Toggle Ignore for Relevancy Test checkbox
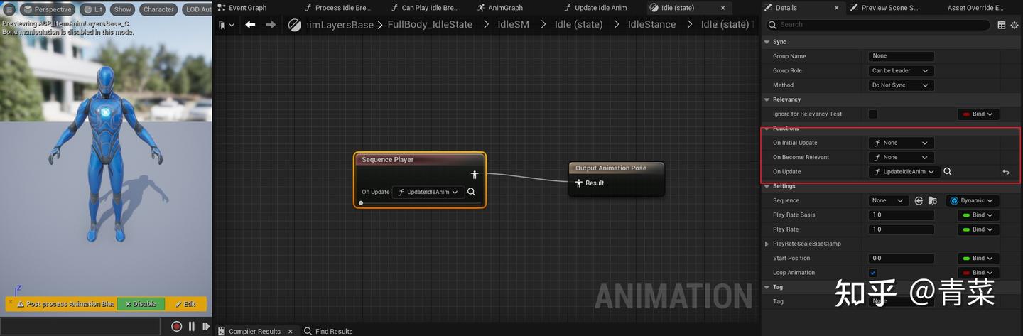1023x336 pixels. click(873, 114)
